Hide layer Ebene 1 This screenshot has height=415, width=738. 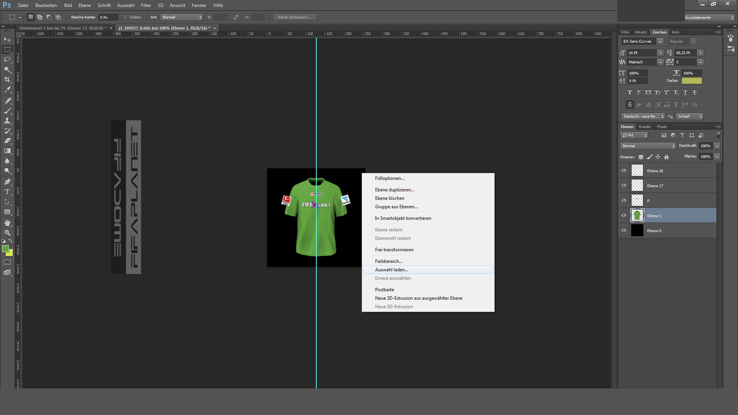624,216
